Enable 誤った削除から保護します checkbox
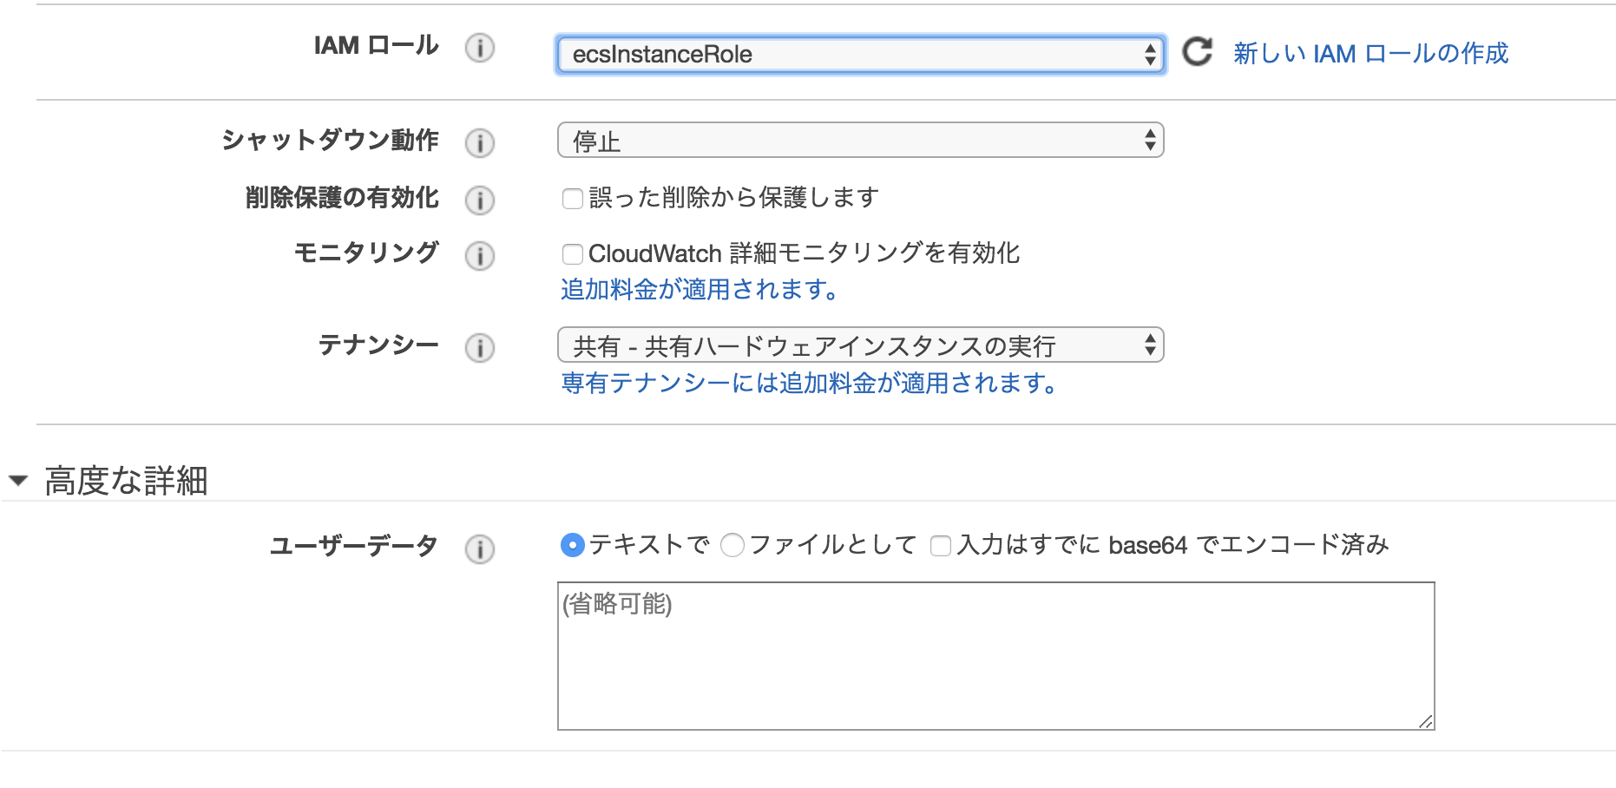The image size is (1616, 788). click(x=573, y=199)
